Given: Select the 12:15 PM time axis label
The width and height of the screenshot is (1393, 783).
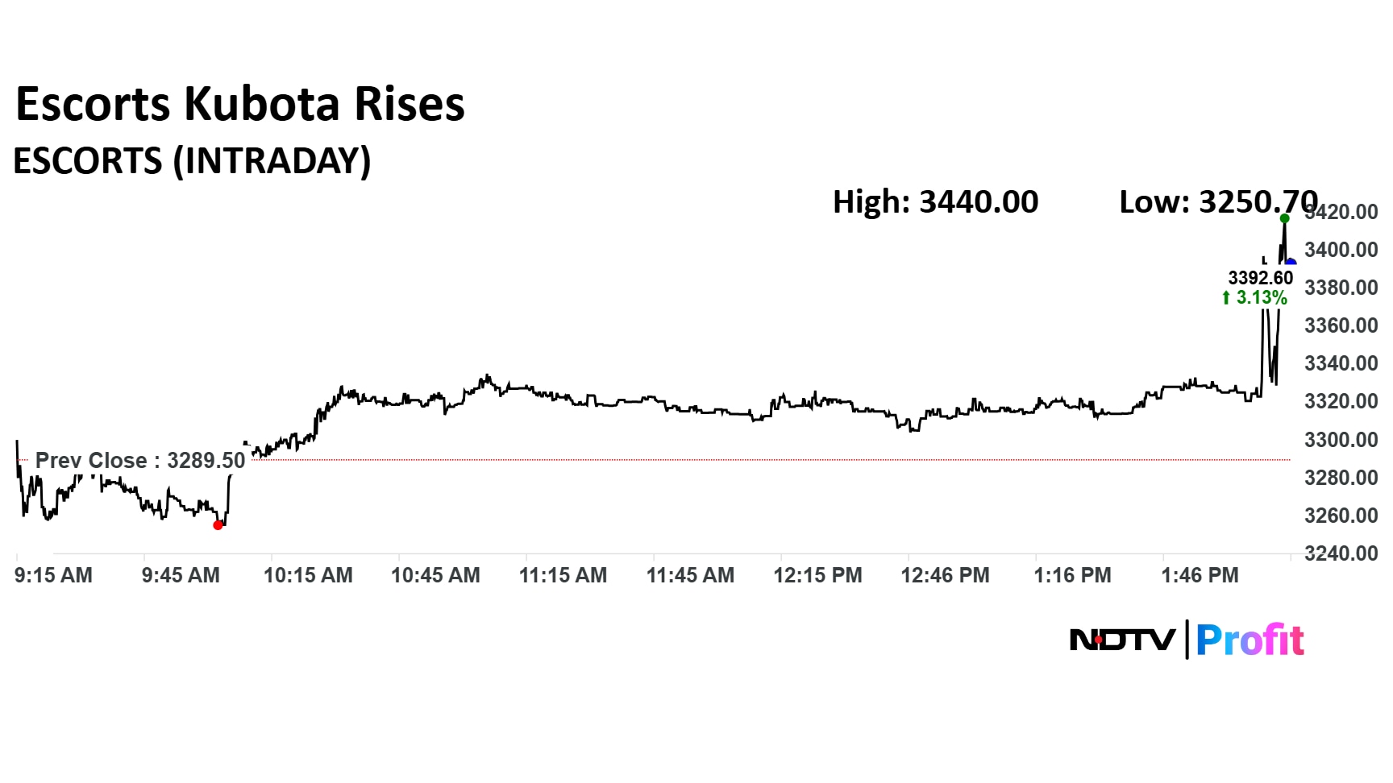Looking at the screenshot, I should point(817,575).
